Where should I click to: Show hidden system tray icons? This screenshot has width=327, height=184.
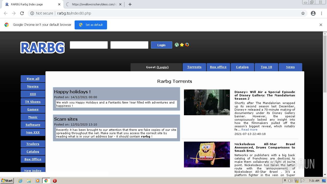[285, 181]
